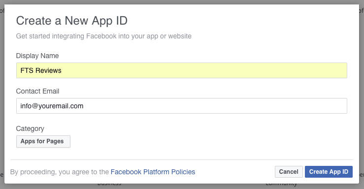
Task: Click the Display Name input field
Action: [182, 70]
